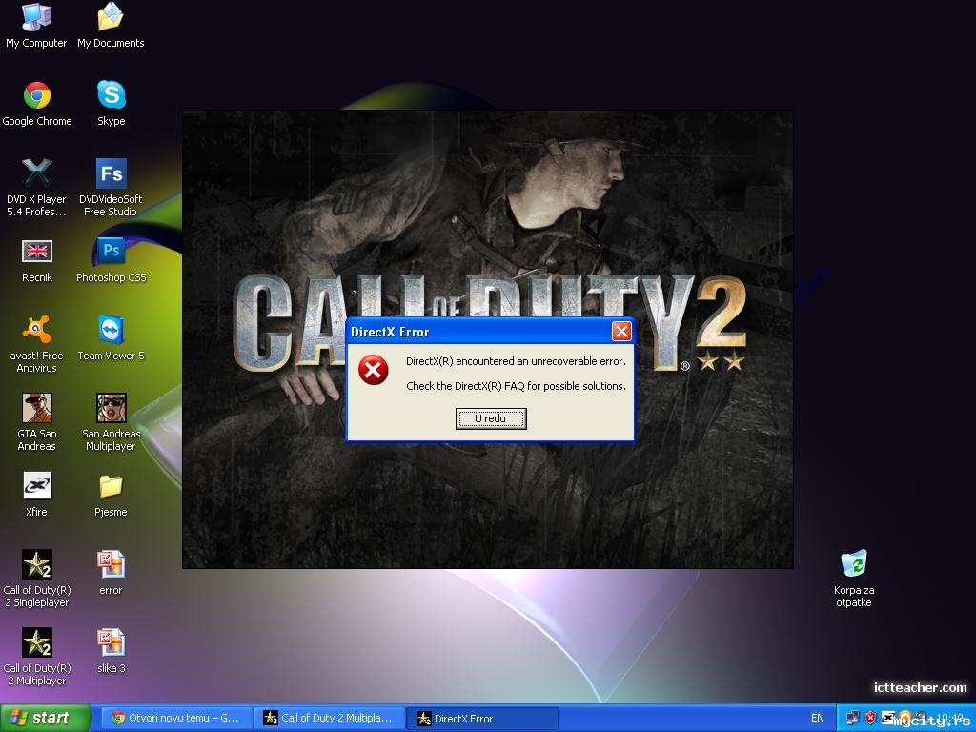Launch Google Chrome from desktop

click(x=37, y=104)
